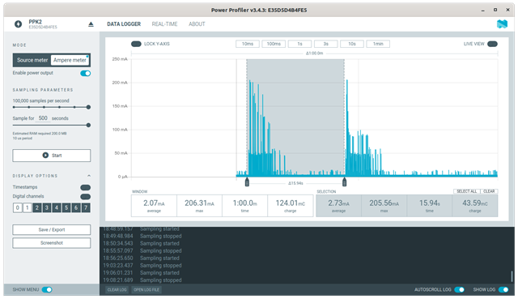Click the window average 2.07 mA value
Viewport: 518px width, 299px height.
pos(154,203)
